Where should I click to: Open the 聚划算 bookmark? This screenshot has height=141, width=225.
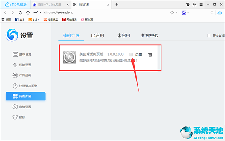87,19
